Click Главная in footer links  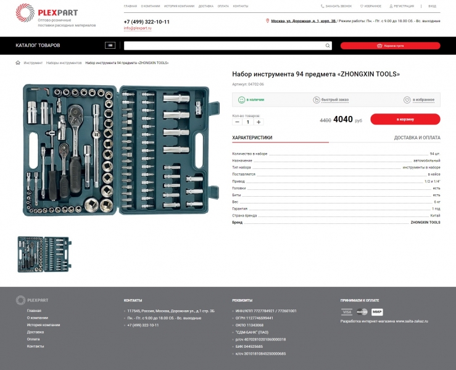[34, 311]
